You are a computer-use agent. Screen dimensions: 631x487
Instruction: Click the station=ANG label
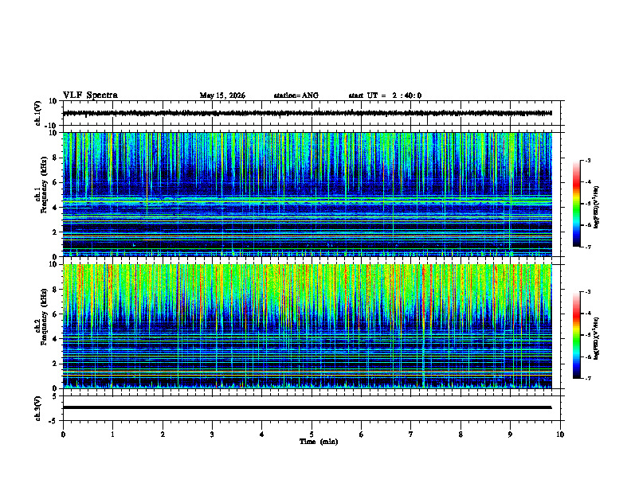coord(296,95)
